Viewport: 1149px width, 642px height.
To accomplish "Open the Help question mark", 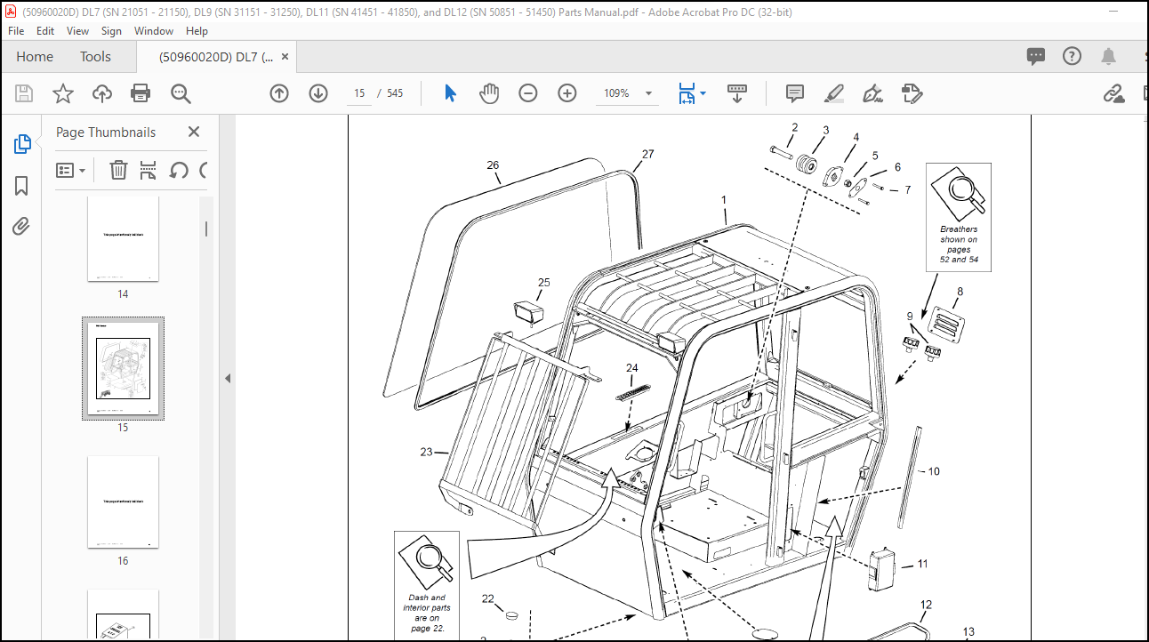I will [x=1073, y=57].
